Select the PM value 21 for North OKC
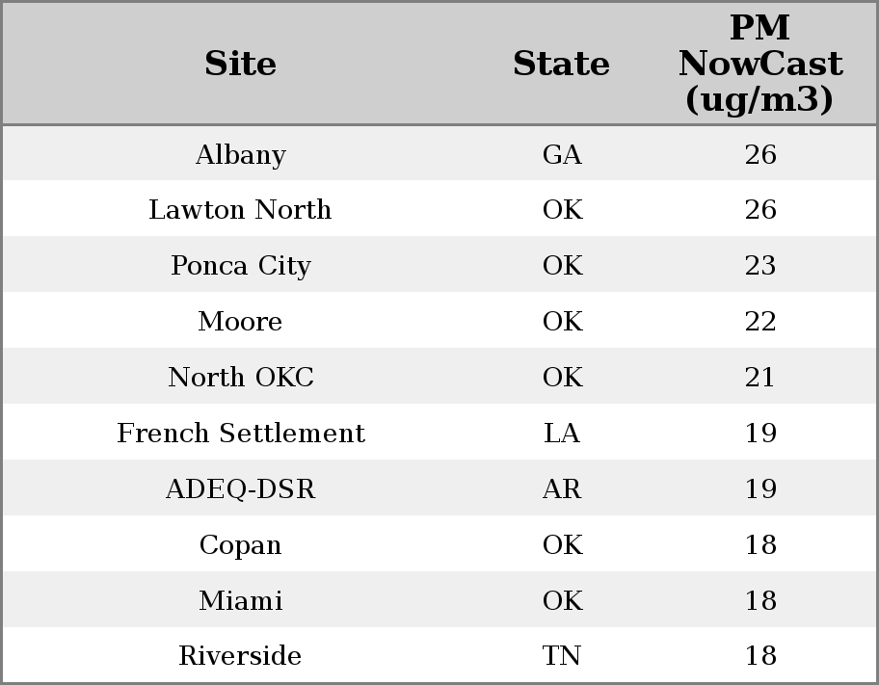The height and width of the screenshot is (685, 879). pos(760,378)
